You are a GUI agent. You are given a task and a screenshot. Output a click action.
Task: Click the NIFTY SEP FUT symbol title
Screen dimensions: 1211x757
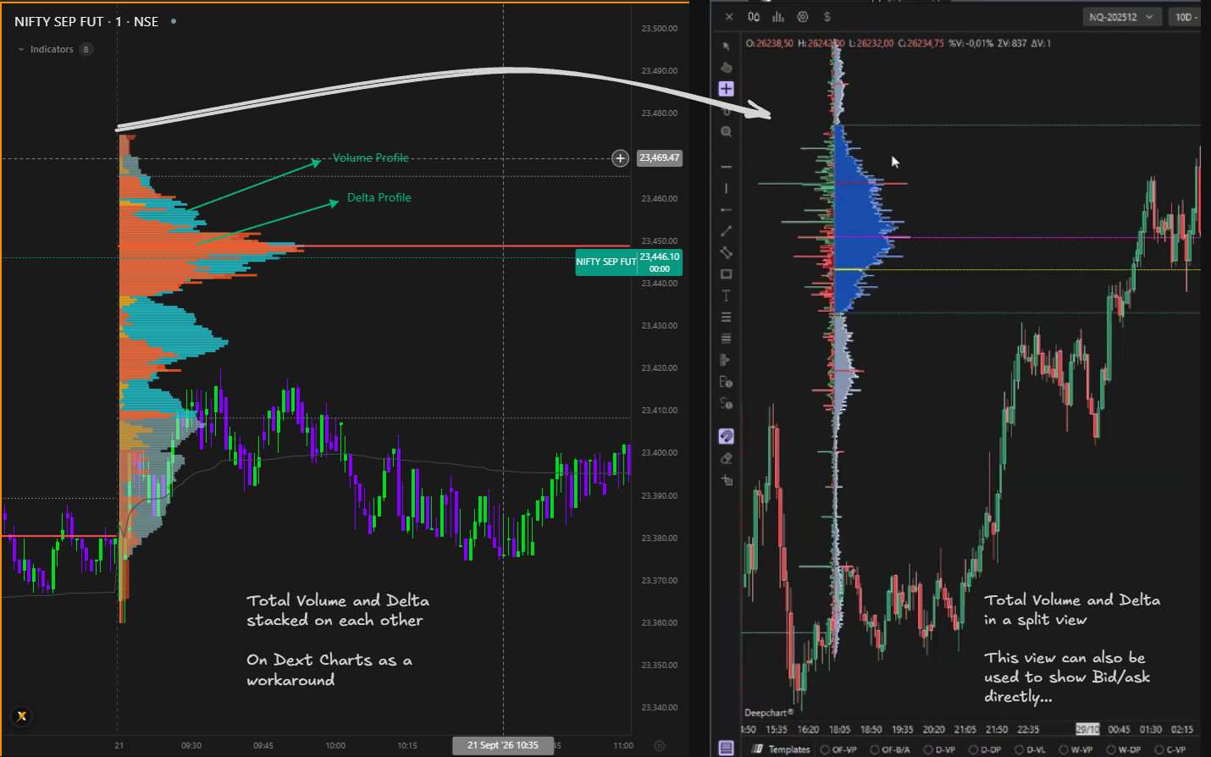point(86,21)
